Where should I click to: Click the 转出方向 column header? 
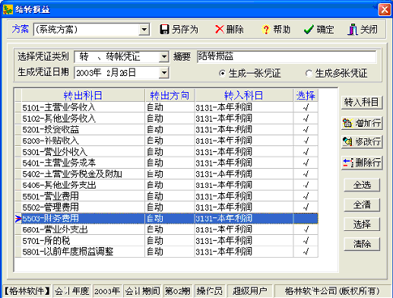pyautogui.click(x=170, y=95)
